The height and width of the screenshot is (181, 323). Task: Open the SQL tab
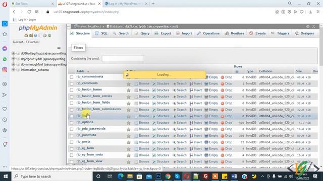[101, 33]
